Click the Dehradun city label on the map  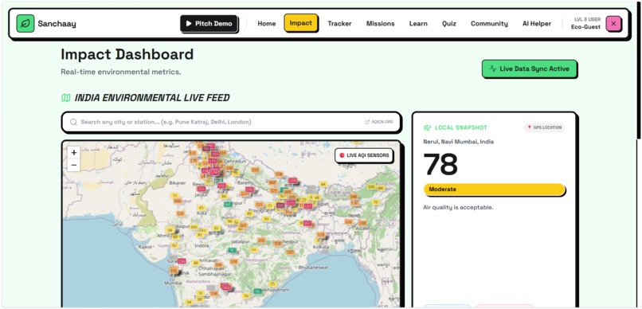(x=235, y=161)
